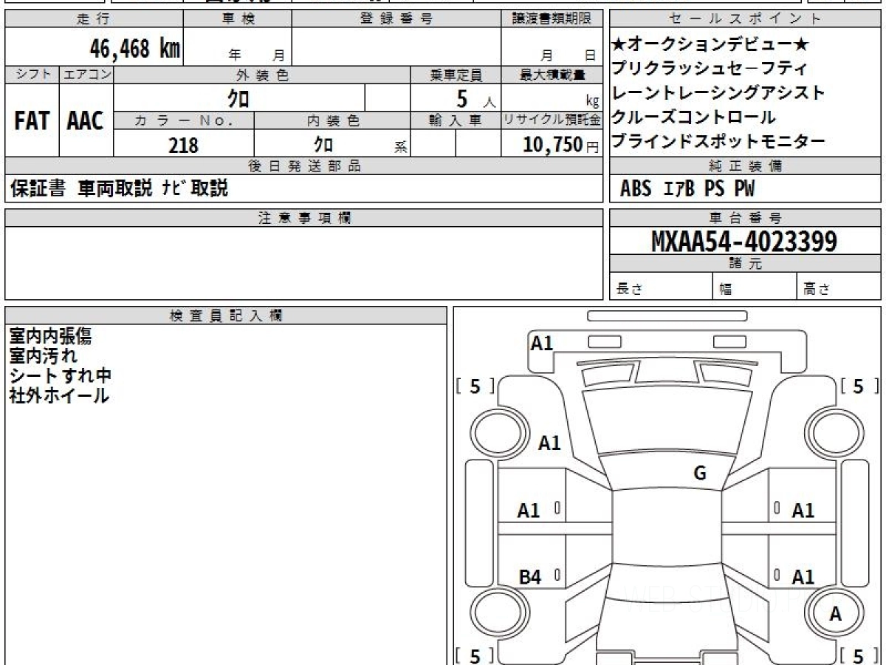
Task: Click the AAC air conditioner value
Action: (x=86, y=120)
